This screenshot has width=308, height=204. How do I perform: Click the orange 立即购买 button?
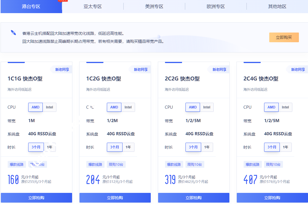tap(284, 37)
